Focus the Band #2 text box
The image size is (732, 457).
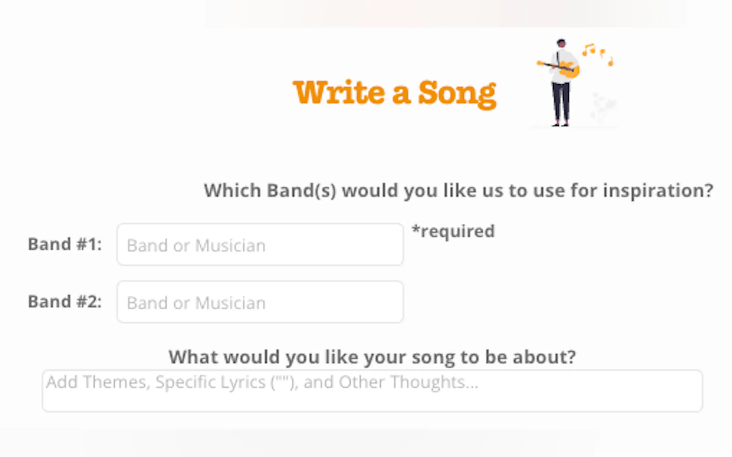point(260,302)
